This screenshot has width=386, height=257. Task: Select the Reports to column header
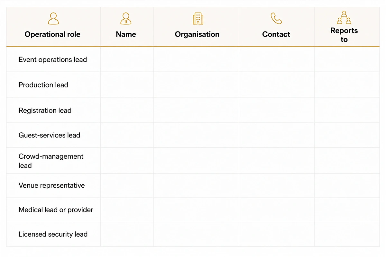[x=344, y=35]
